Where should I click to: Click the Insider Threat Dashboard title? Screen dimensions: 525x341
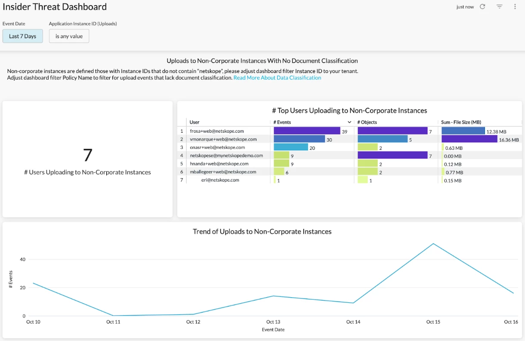pyautogui.click(x=55, y=7)
